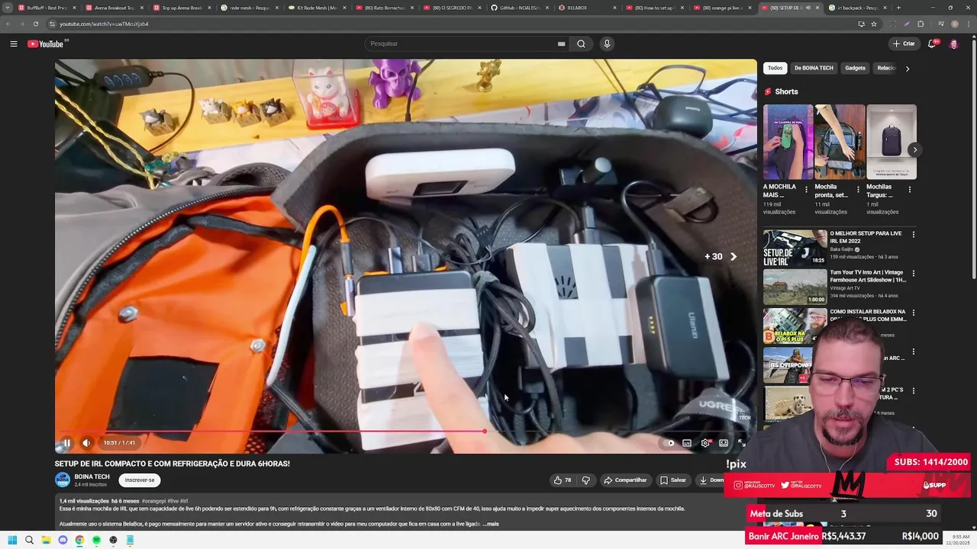The image size is (977, 549).
Task: Open the Windows Start menu
Action: (12, 541)
